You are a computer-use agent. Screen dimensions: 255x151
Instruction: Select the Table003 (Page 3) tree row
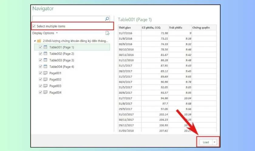[x=72, y=60]
